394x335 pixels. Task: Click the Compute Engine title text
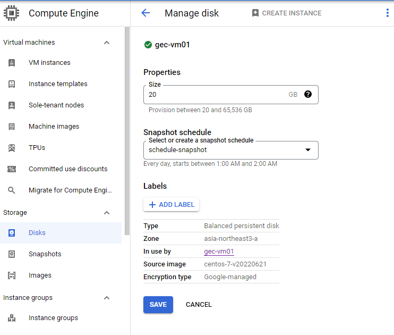(64, 13)
